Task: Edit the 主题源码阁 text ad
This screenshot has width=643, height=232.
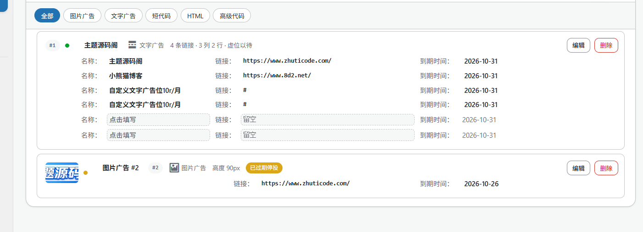Action: 578,45
